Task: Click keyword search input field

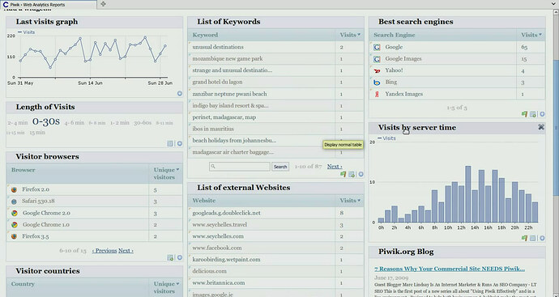Action: pyautogui.click(x=240, y=167)
